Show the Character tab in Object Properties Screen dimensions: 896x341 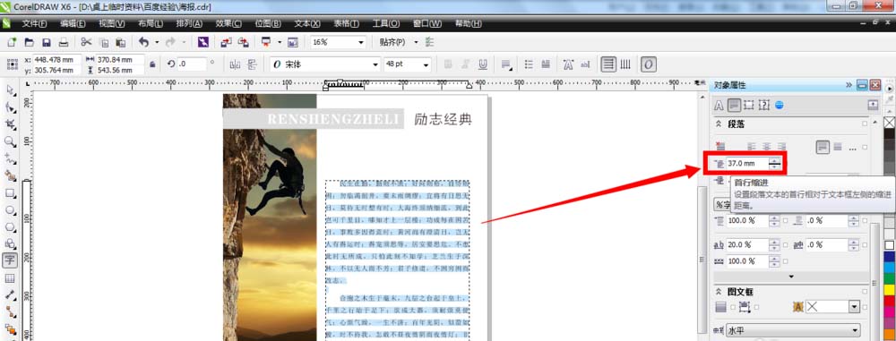[719, 106]
